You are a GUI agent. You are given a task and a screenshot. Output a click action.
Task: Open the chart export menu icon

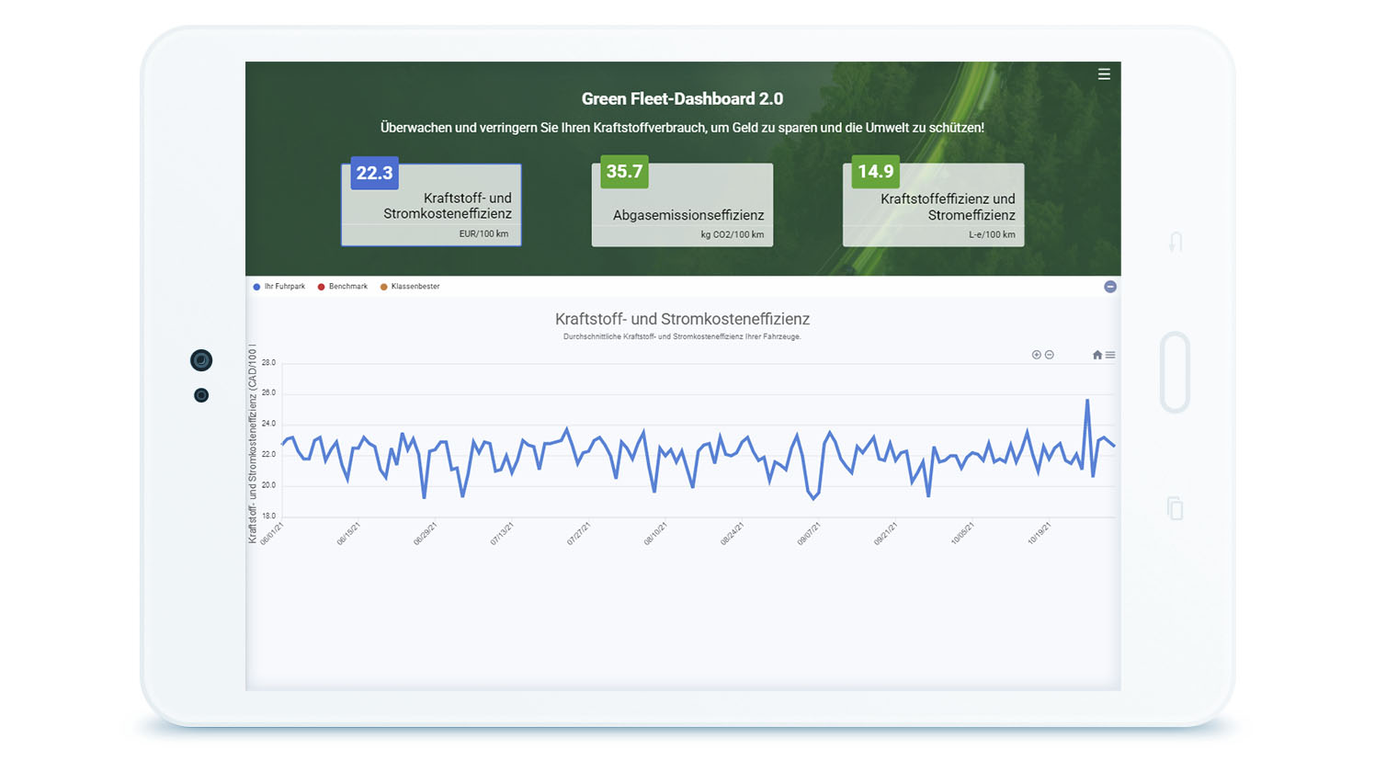1110,355
